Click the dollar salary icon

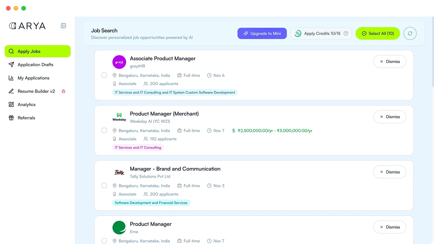coord(234,131)
